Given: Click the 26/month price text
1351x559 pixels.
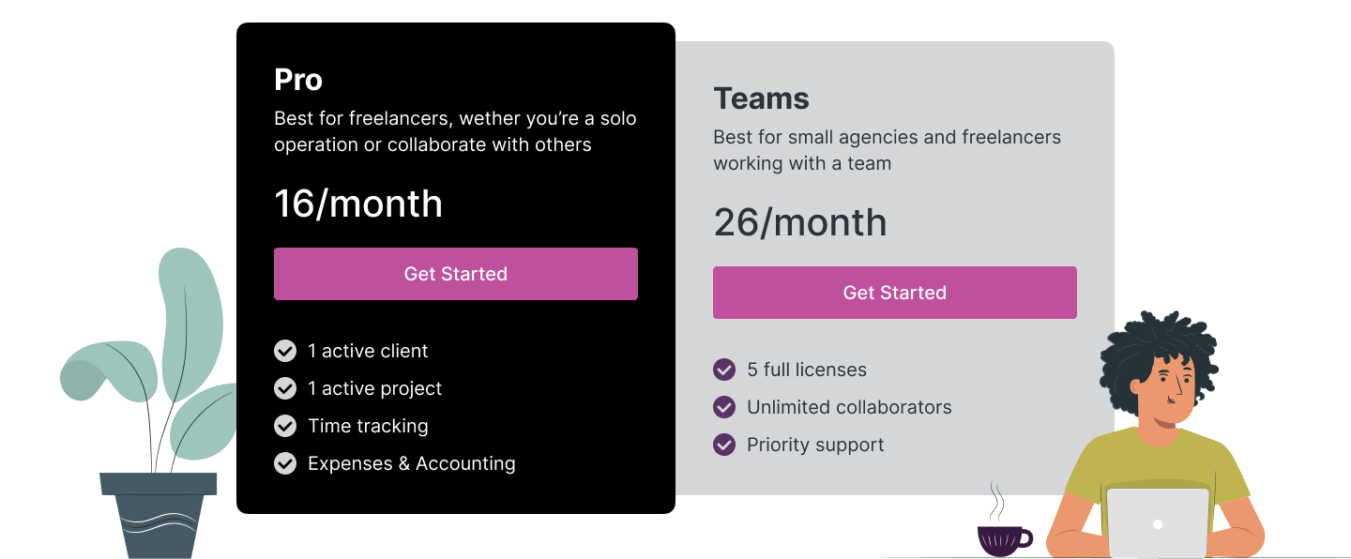Looking at the screenshot, I should (800, 222).
